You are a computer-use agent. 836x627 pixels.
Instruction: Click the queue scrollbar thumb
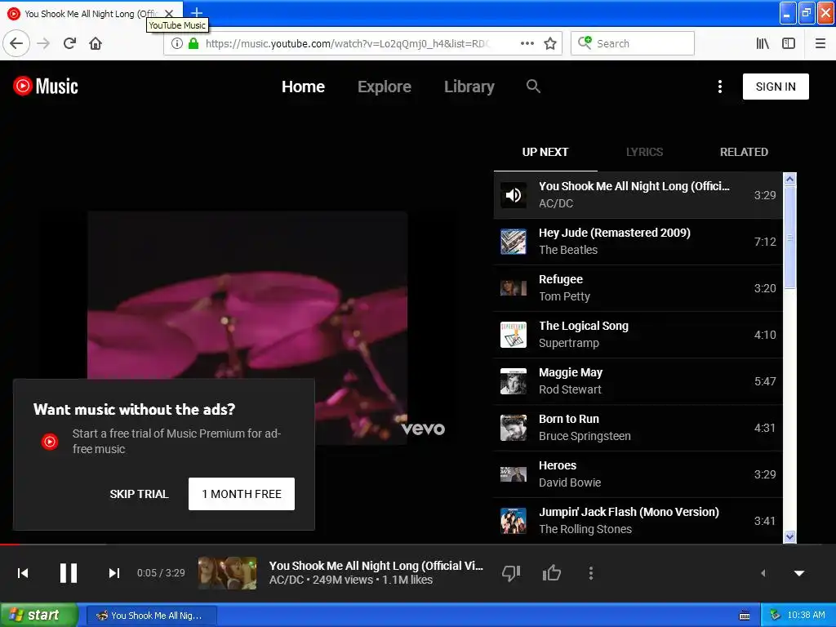(789, 238)
